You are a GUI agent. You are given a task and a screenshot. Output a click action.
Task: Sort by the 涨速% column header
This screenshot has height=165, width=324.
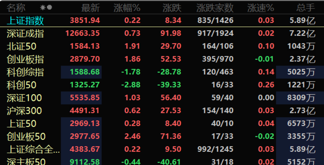click(x=261, y=8)
